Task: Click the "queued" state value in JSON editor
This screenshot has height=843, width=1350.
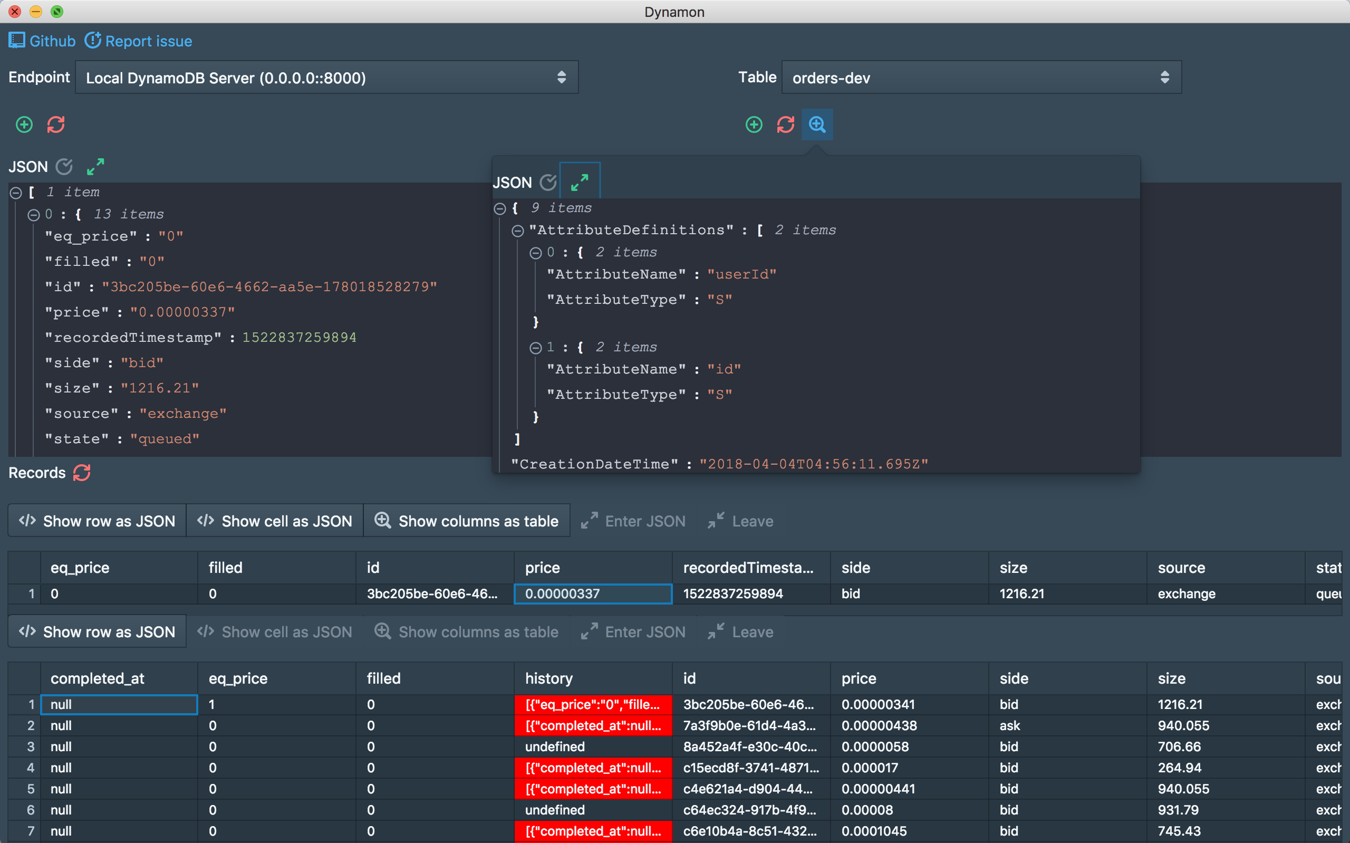Action: pyautogui.click(x=165, y=439)
